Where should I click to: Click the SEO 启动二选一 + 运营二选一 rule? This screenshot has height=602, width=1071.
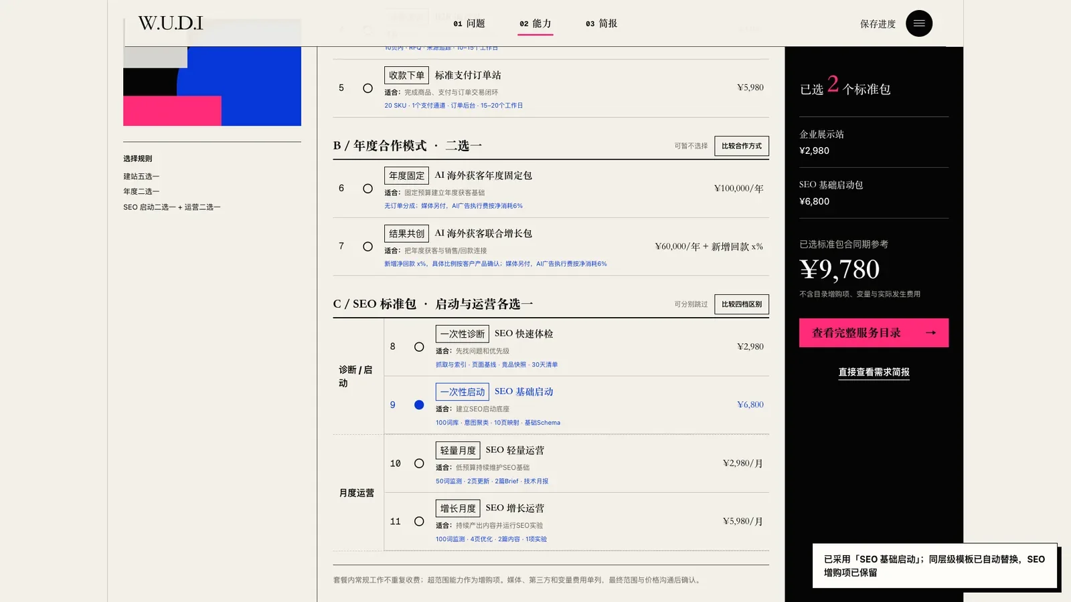coord(172,207)
